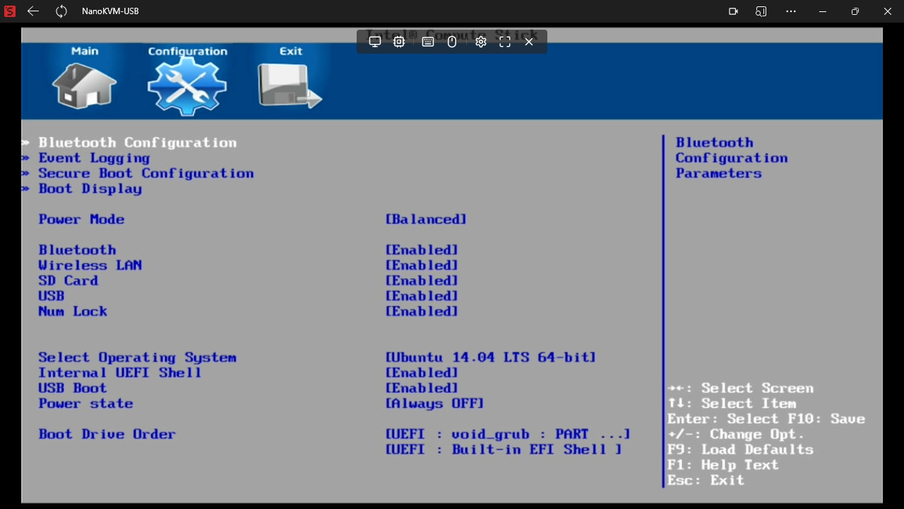Click the NanoKVM-USB window title
This screenshot has height=509, width=904.
coord(110,11)
